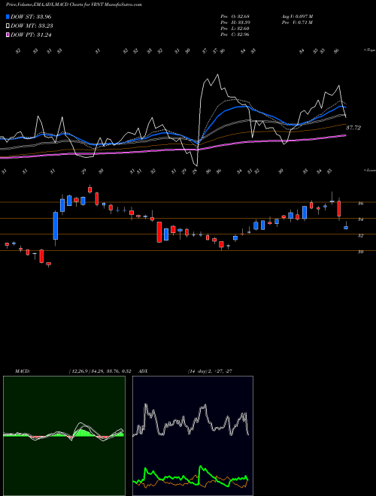Viewport: 376px width, 496px height.
Task: Click the magenta DOW PT legend swatch
Action: click(8, 35)
